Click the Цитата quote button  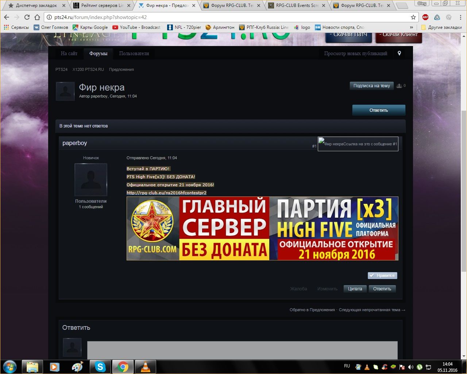click(x=355, y=289)
